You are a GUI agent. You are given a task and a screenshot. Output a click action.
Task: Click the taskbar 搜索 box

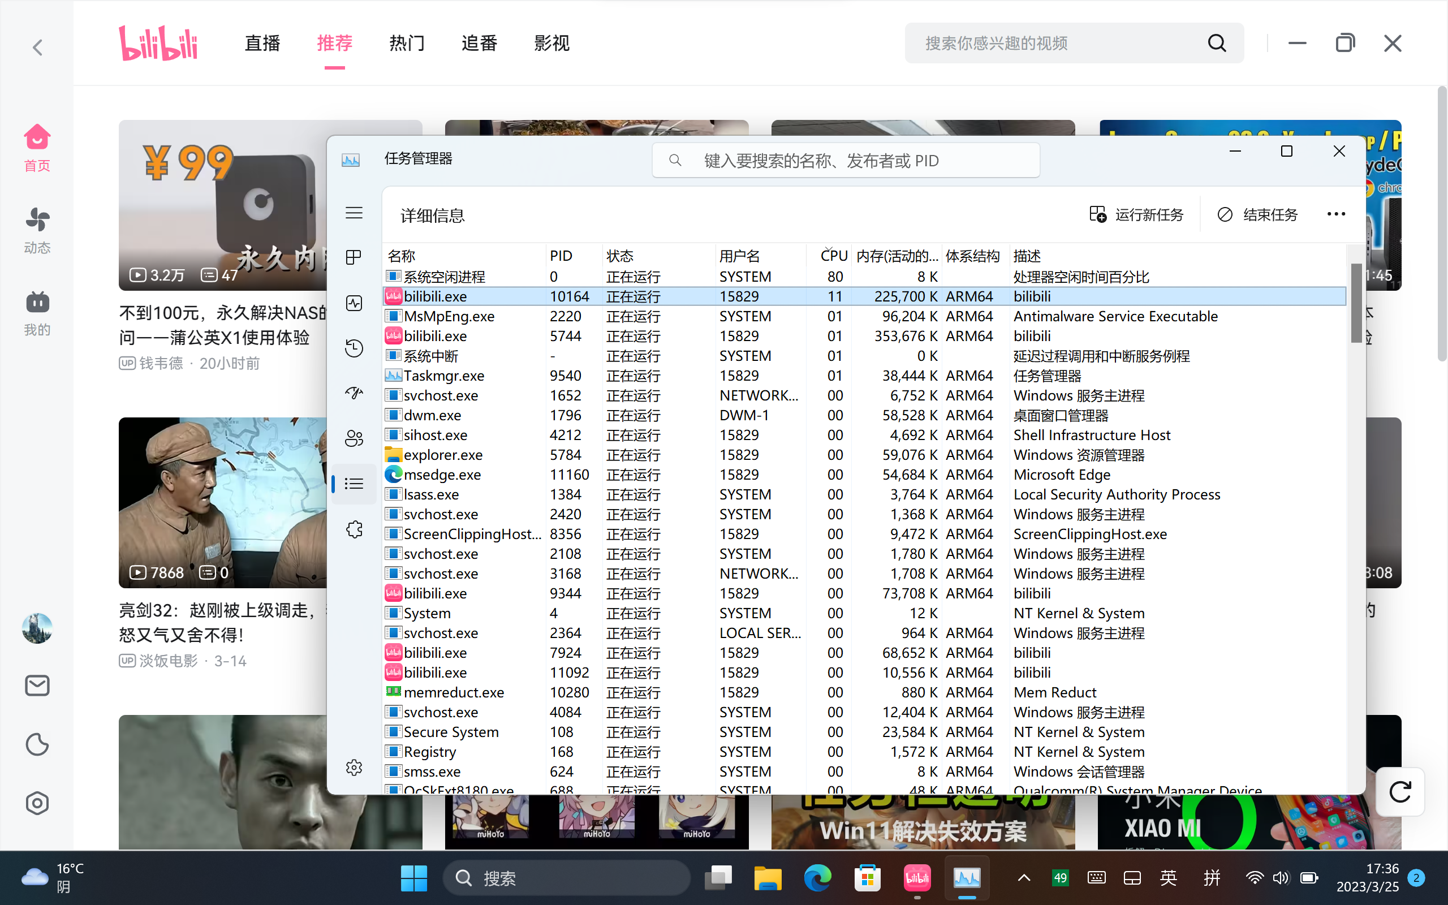coord(566,878)
